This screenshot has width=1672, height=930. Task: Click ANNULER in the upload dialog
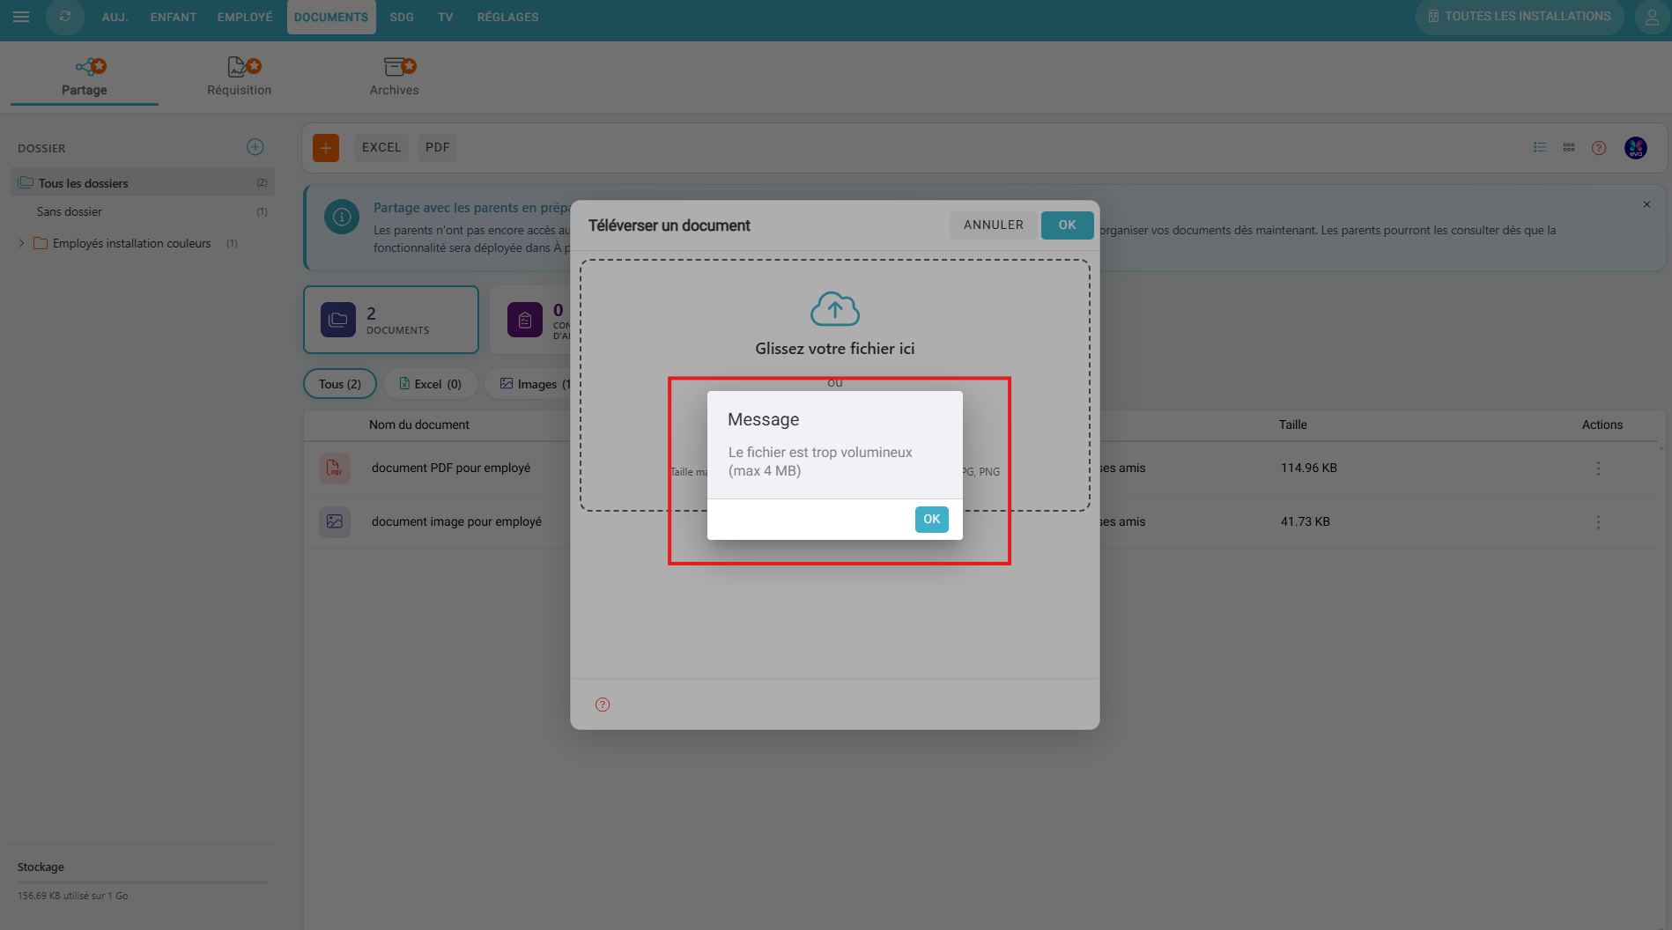[993, 225]
